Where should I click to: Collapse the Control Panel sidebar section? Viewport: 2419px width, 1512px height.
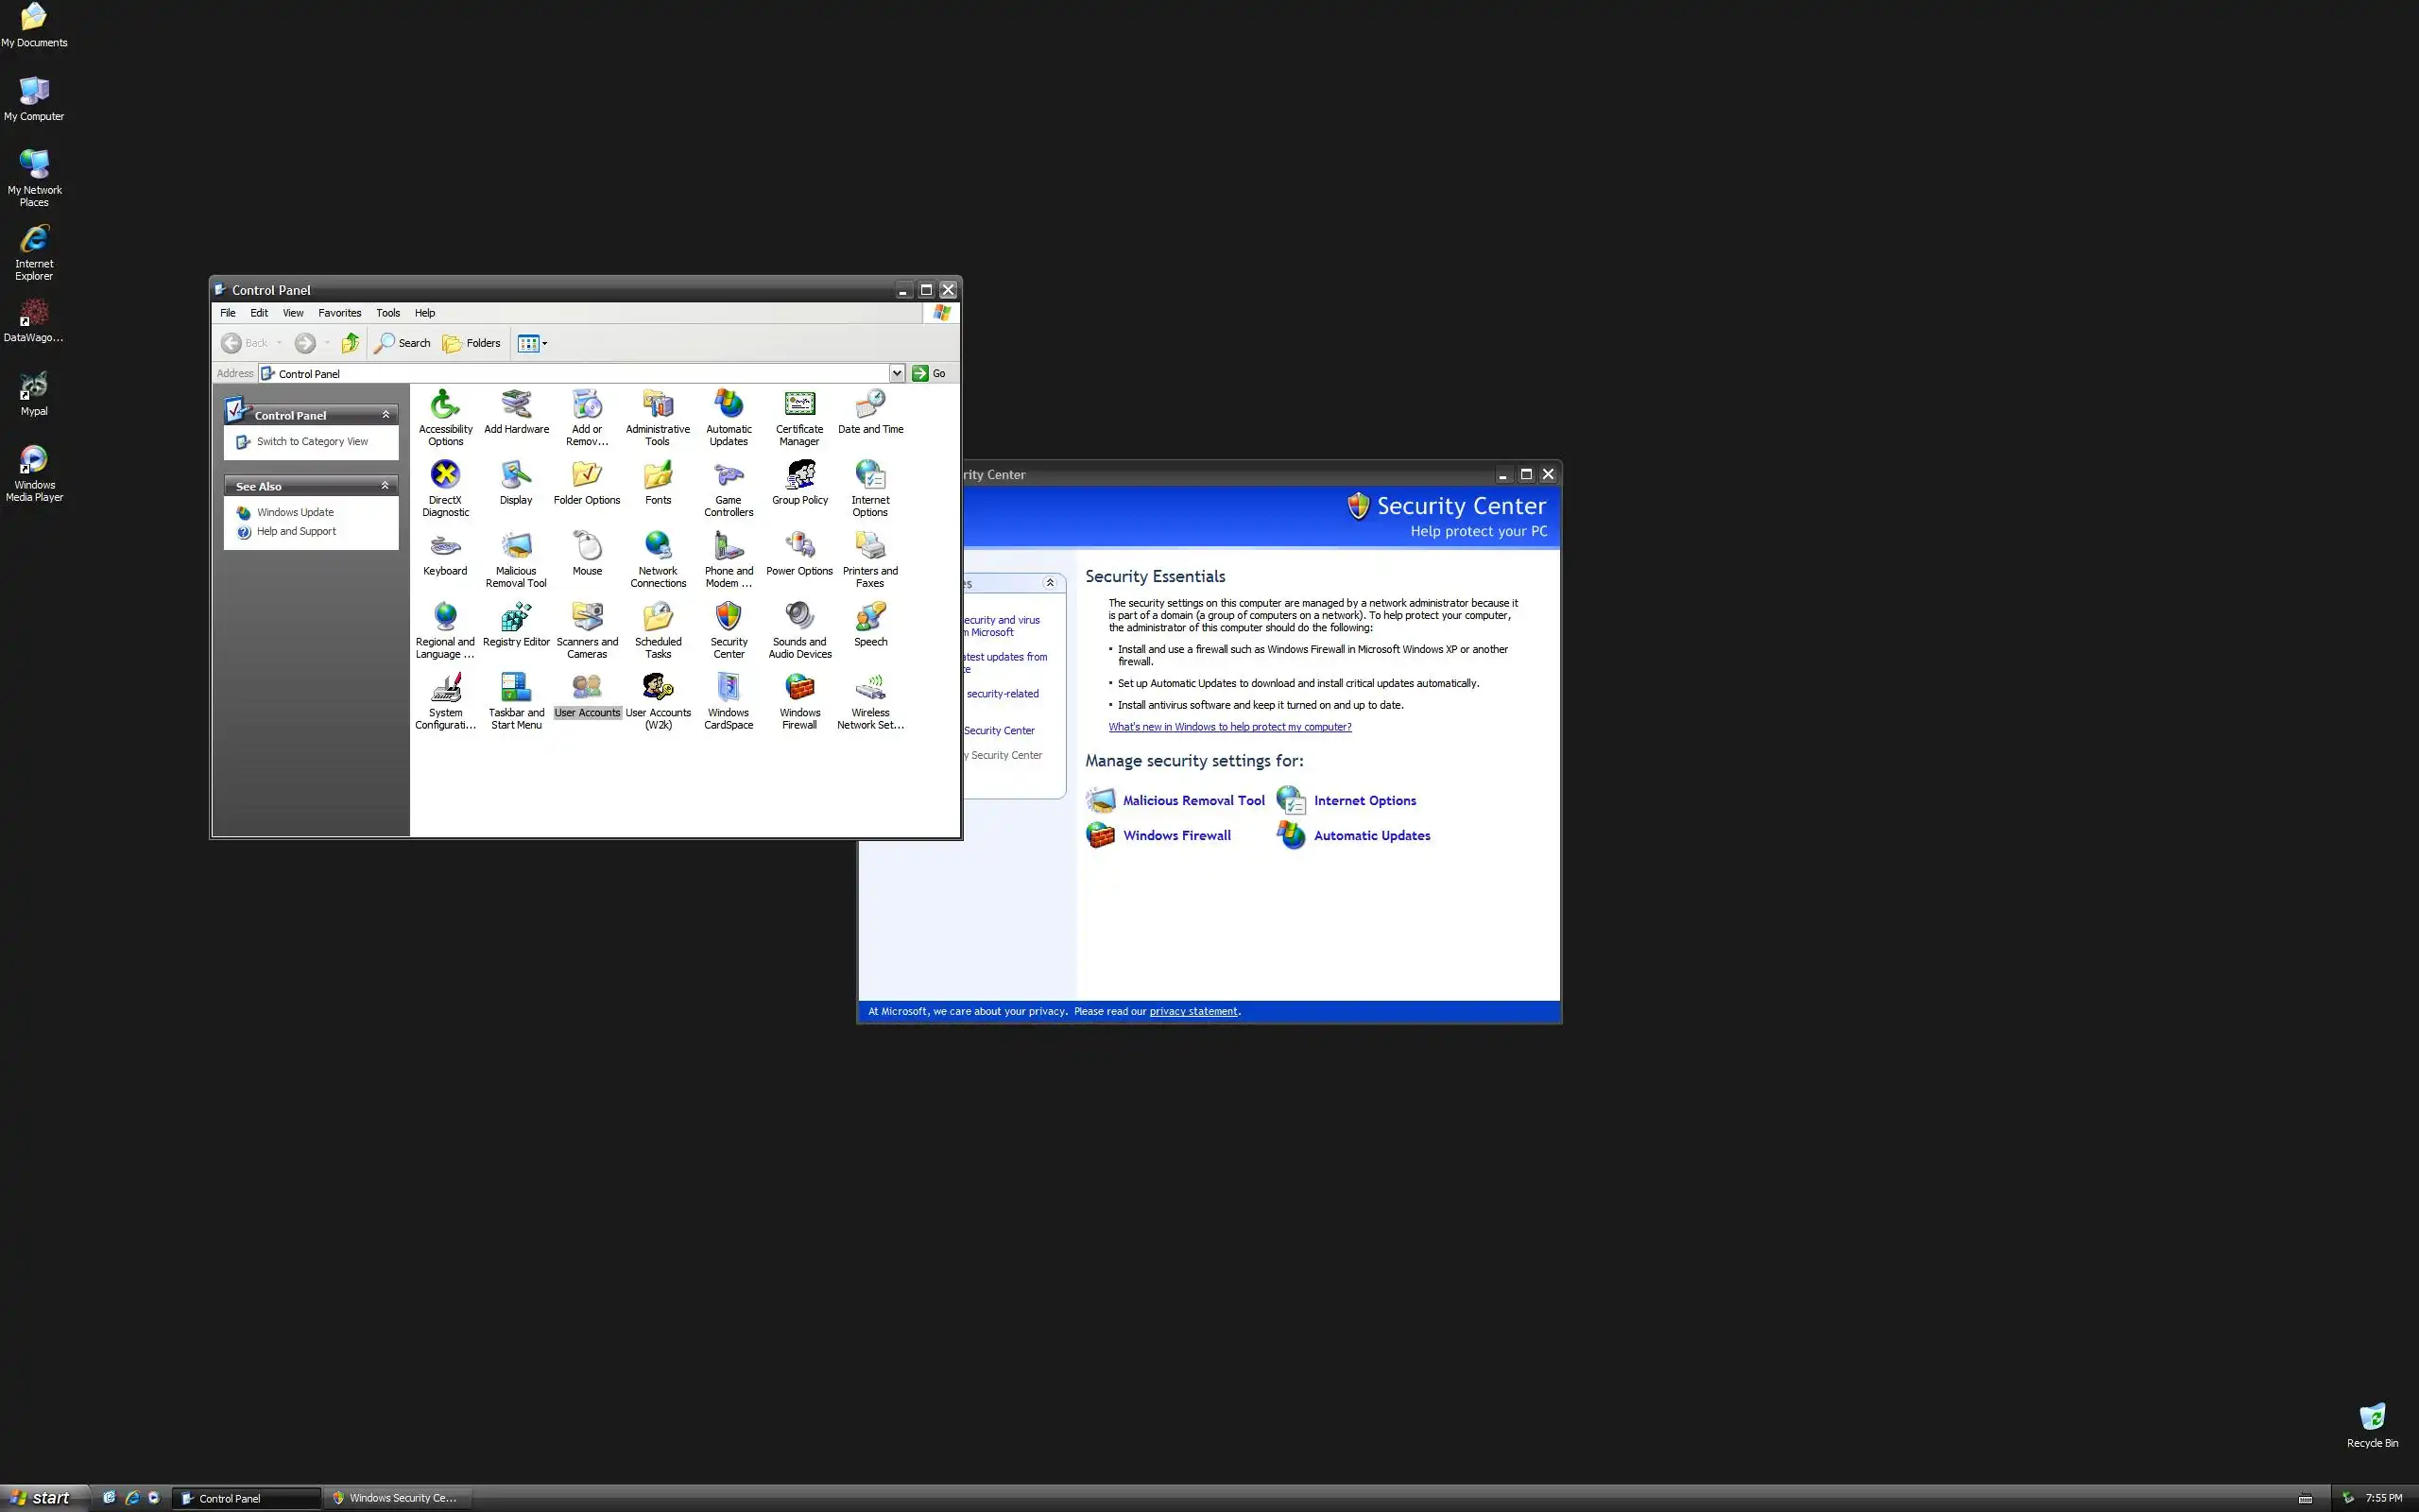(386, 415)
